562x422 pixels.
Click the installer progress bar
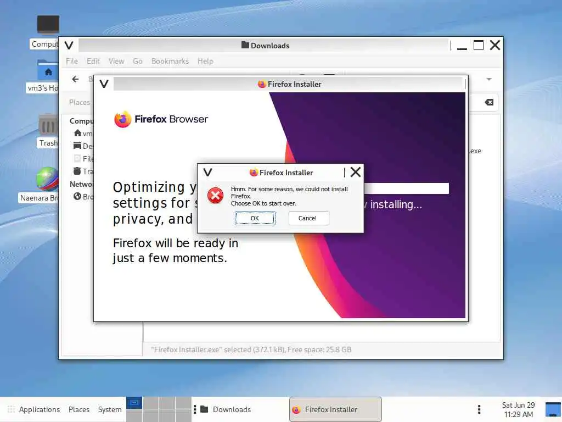[407, 188]
